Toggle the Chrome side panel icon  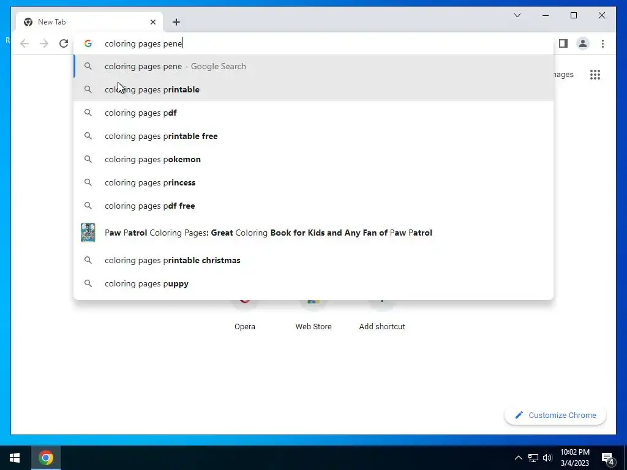tap(563, 43)
